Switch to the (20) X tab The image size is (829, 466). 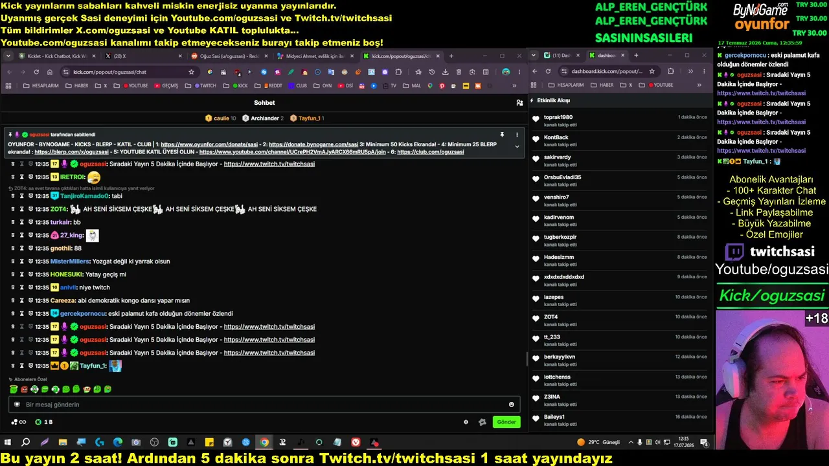(141, 56)
